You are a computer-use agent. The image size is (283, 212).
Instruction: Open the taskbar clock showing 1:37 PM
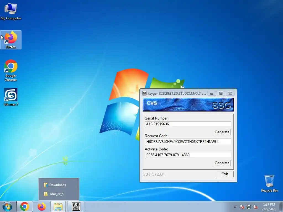[269, 207]
